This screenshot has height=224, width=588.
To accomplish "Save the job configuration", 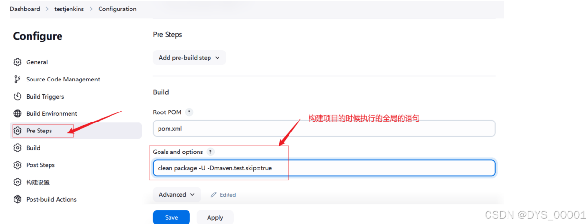I will 171,217.
